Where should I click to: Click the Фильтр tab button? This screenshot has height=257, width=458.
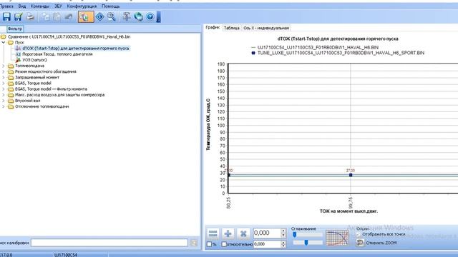point(15,29)
